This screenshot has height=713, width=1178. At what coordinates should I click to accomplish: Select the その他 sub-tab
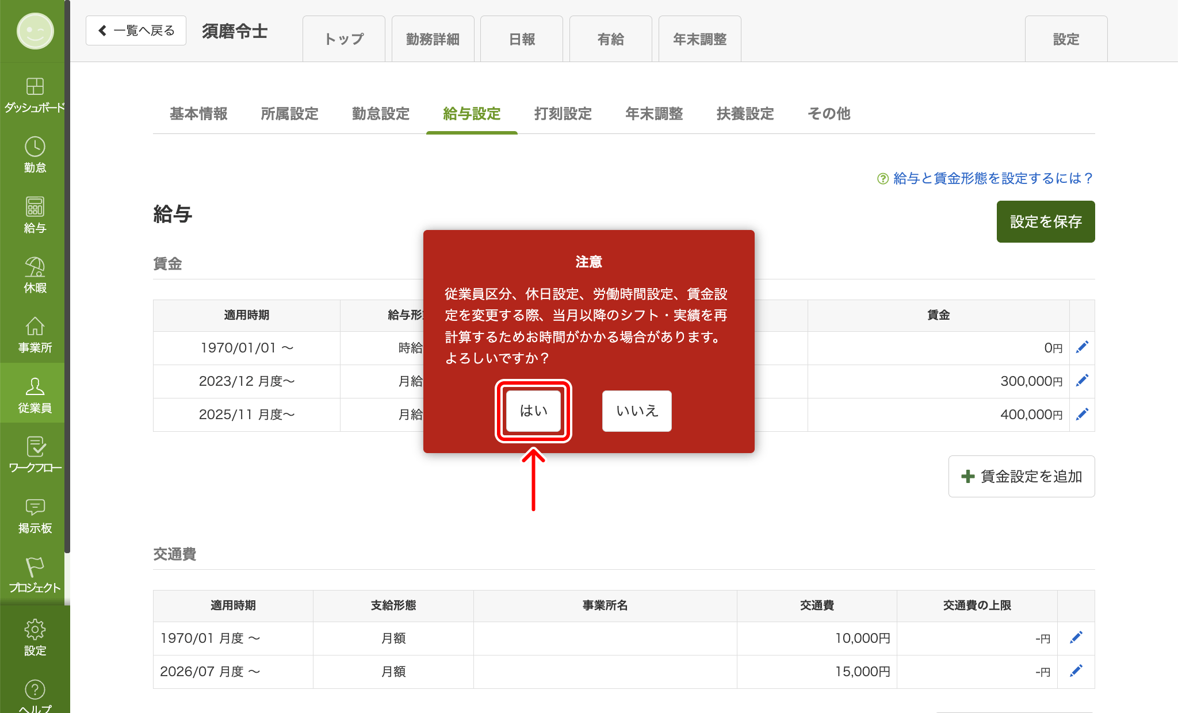[829, 114]
